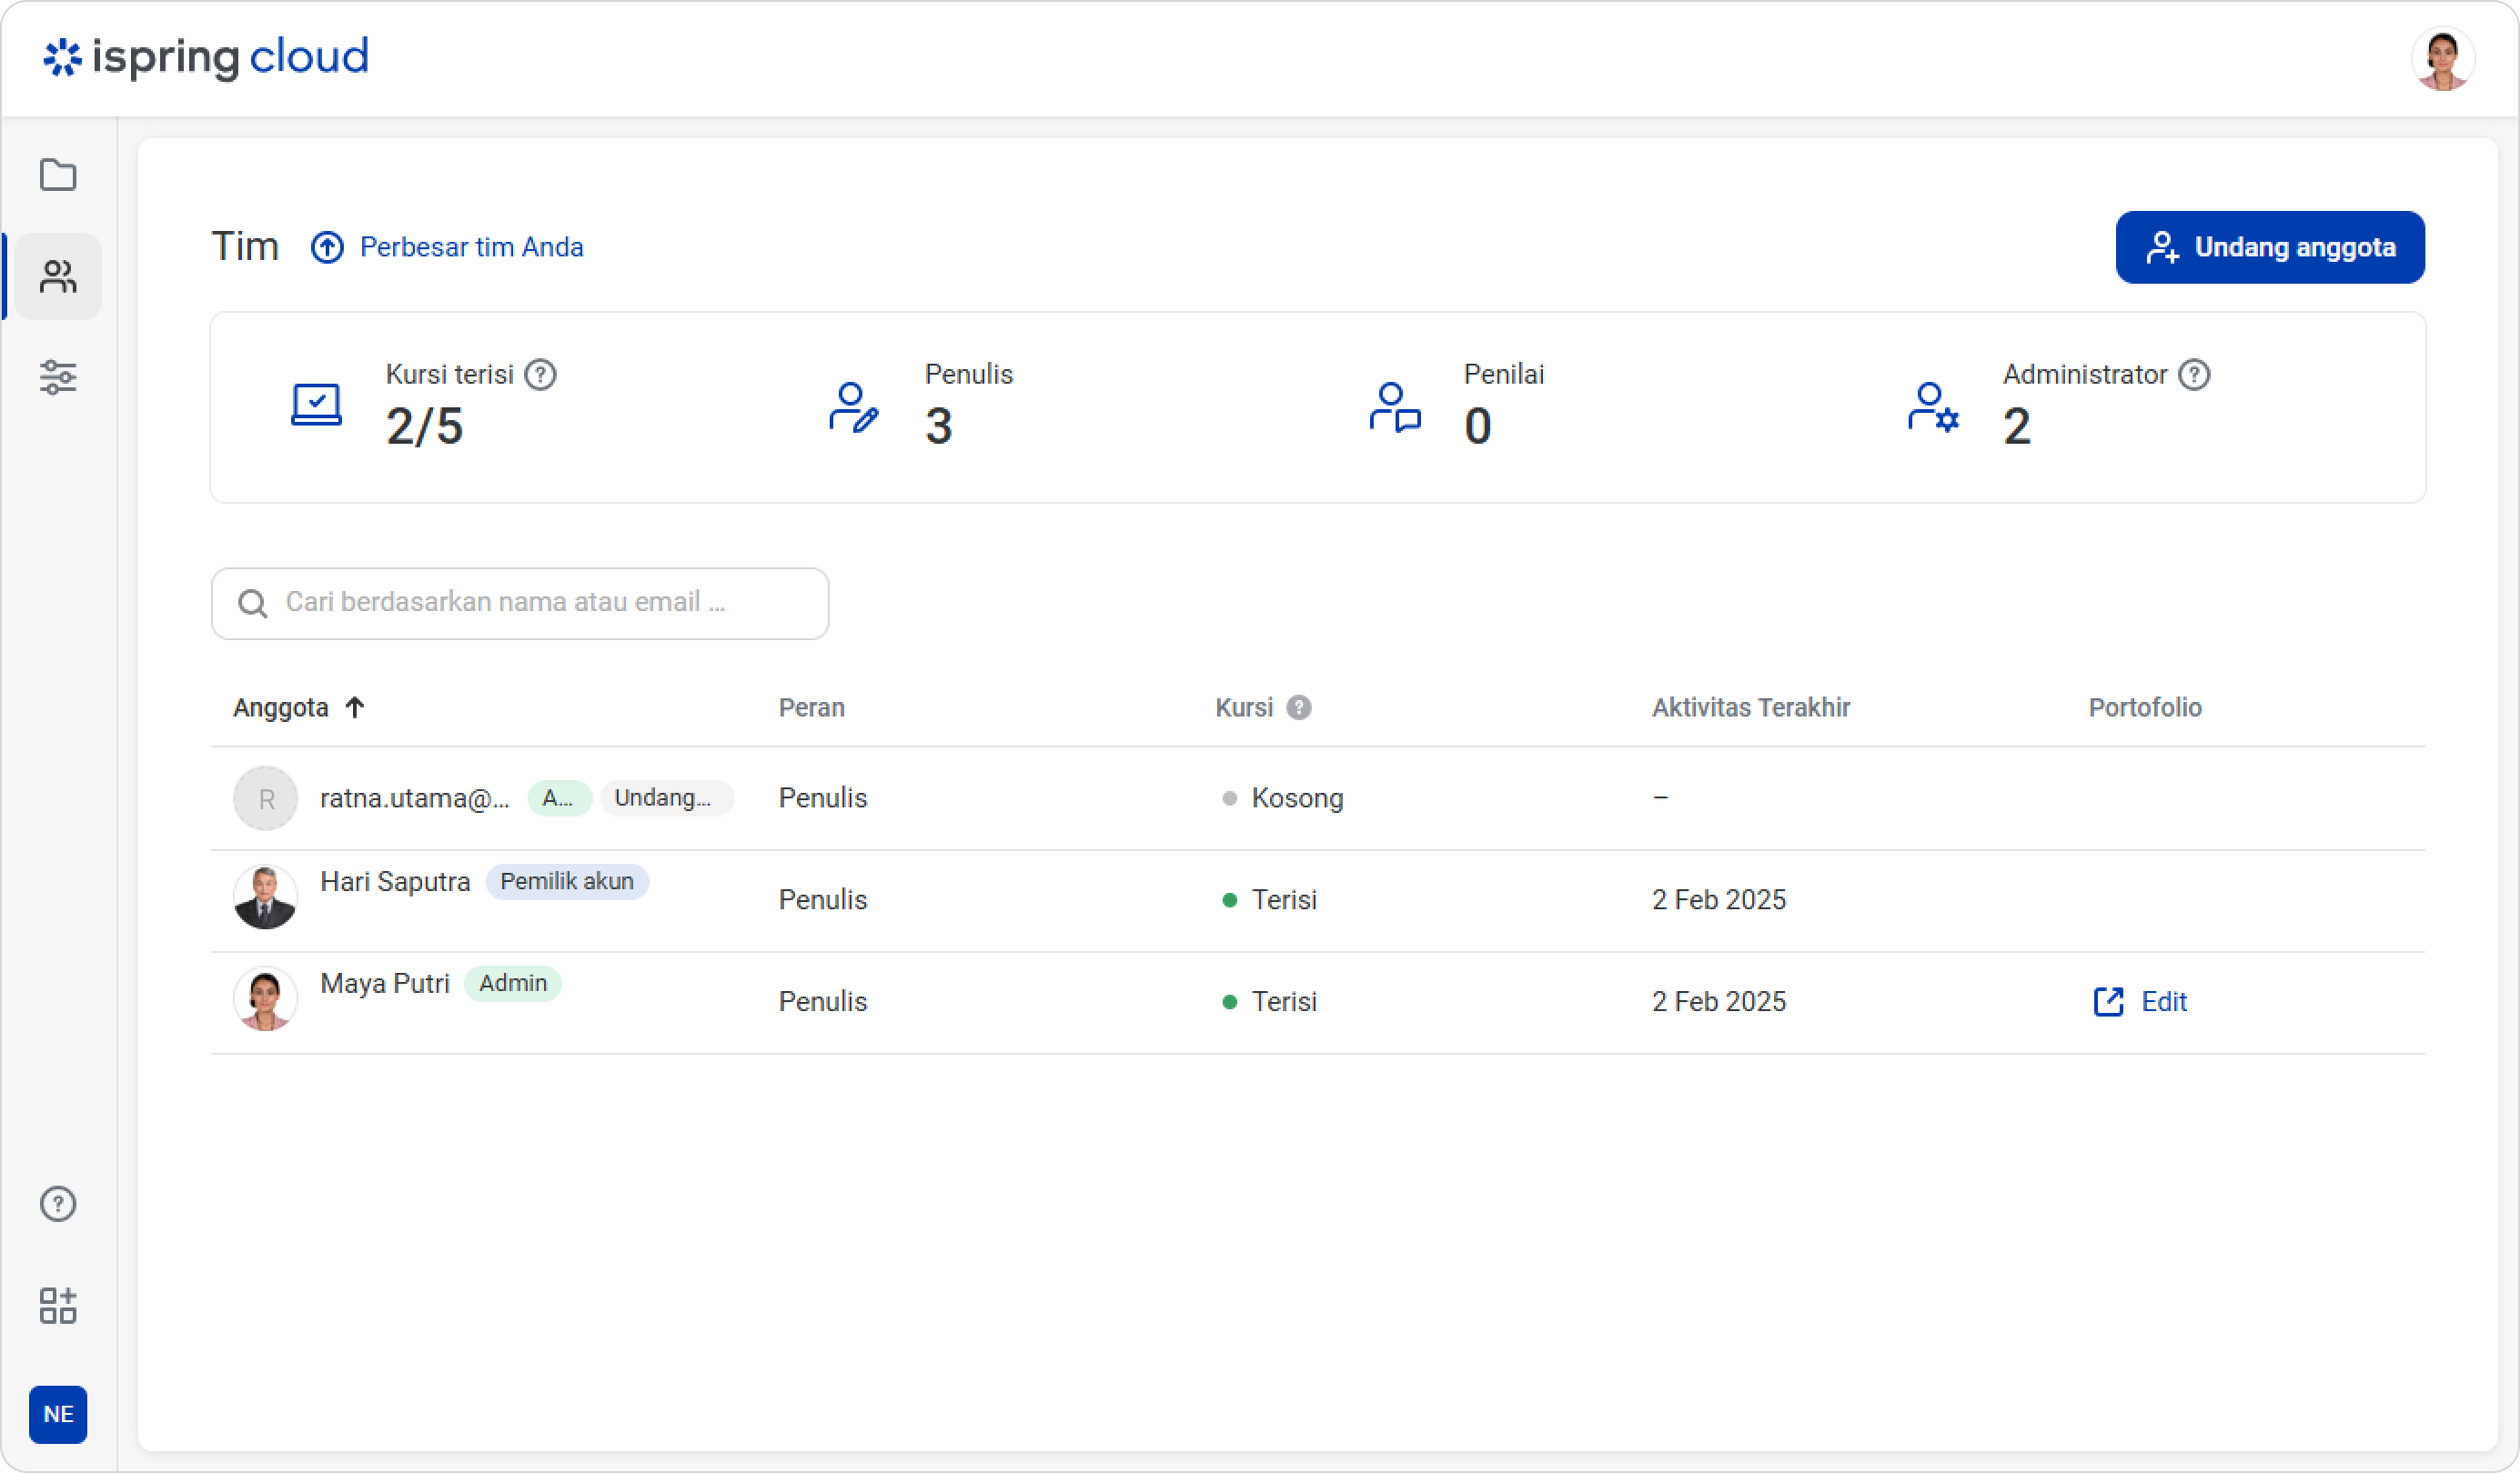
Task: Open the user profile avatar top right
Action: coord(2443,59)
